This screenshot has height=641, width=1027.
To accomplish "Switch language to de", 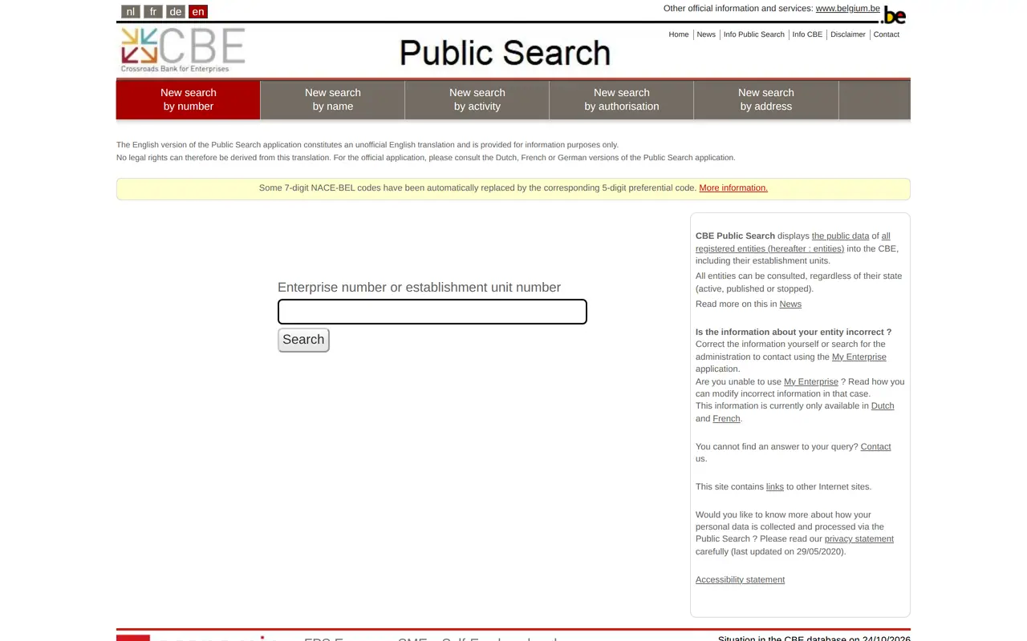I will click(x=176, y=11).
